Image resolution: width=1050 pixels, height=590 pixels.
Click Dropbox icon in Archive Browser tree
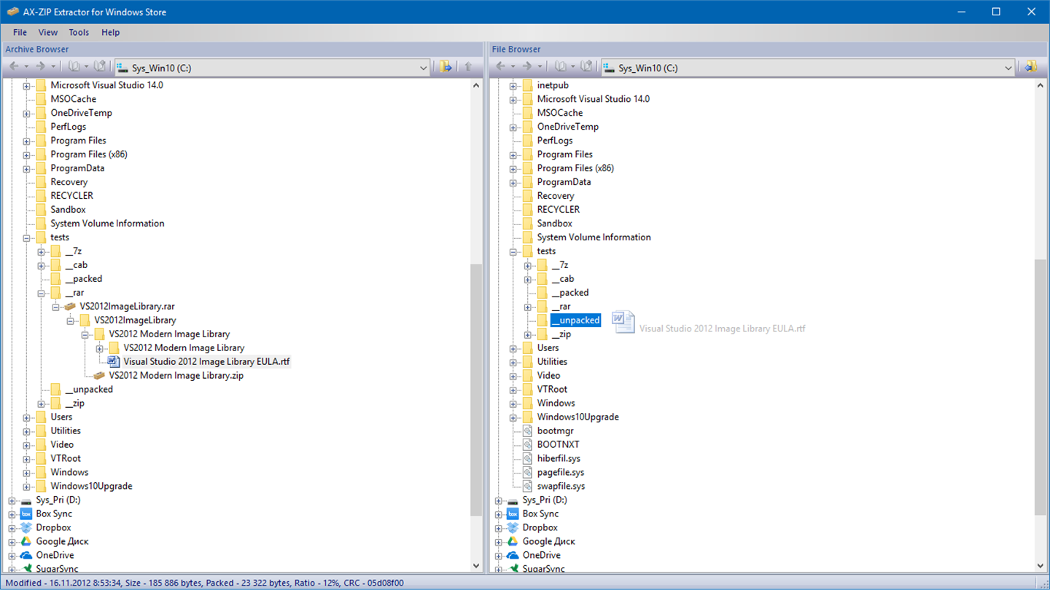(26, 528)
